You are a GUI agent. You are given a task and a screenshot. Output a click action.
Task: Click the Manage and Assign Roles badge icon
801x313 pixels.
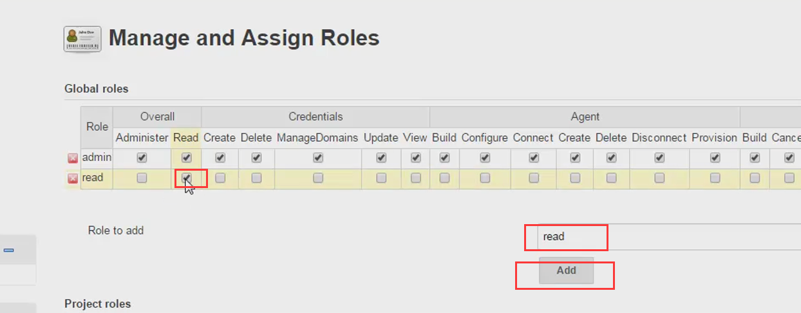click(82, 39)
